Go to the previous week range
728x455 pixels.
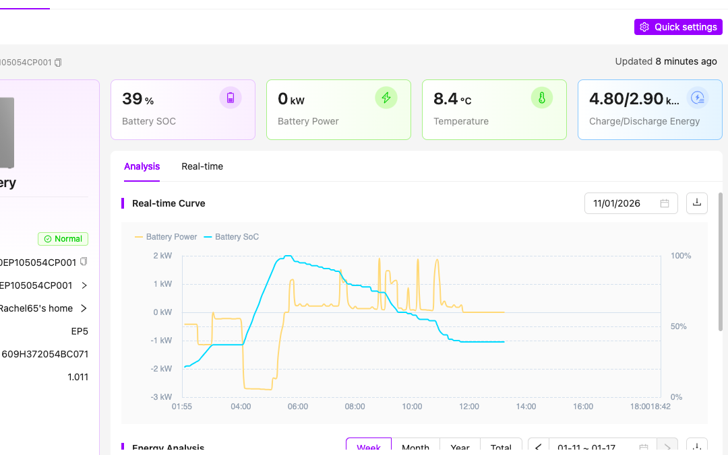click(x=538, y=447)
